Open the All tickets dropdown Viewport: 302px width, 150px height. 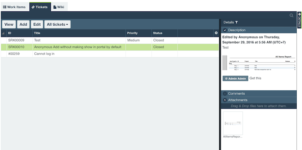[x=57, y=25]
